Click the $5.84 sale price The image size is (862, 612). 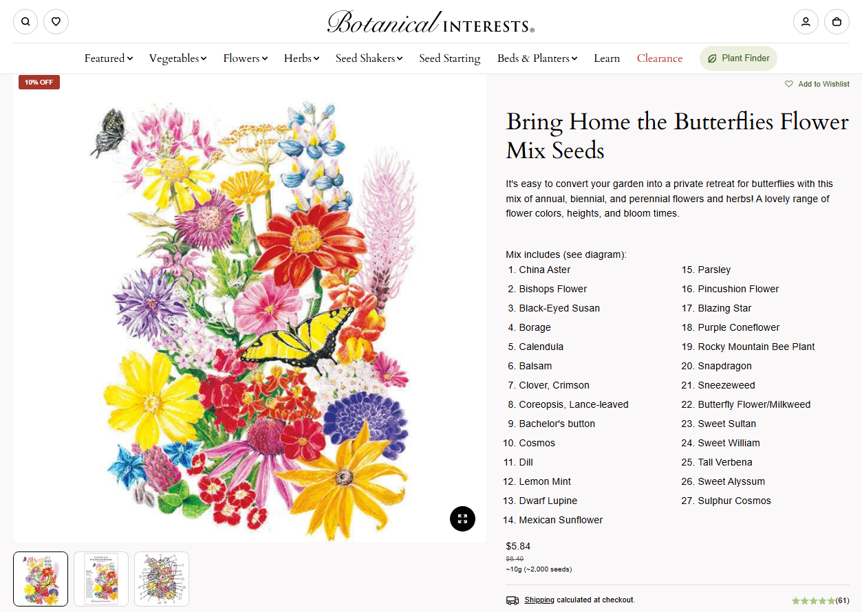pos(518,547)
